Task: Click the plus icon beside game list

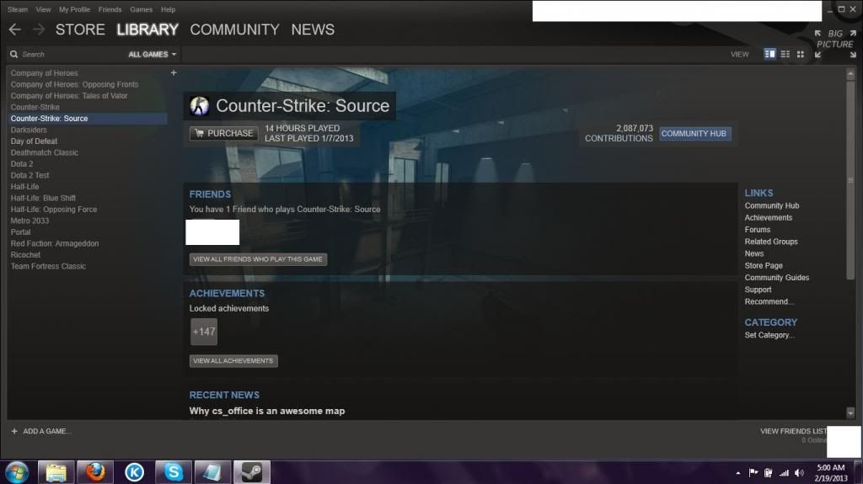Action: (x=174, y=72)
